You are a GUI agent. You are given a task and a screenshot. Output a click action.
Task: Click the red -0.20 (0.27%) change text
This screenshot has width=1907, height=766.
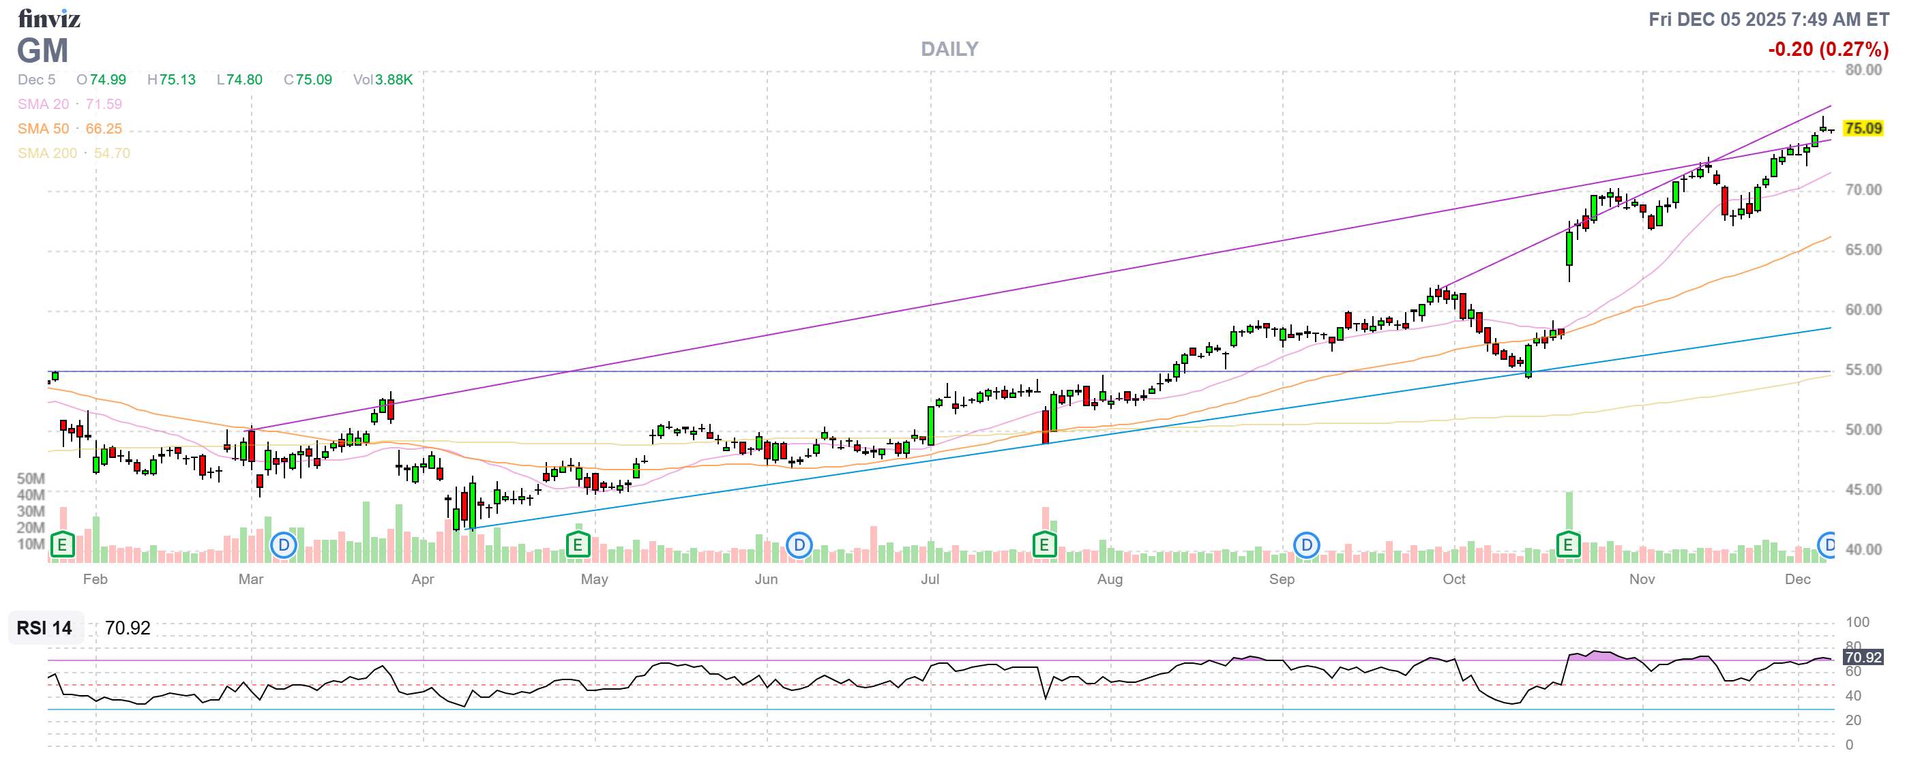tap(1828, 50)
